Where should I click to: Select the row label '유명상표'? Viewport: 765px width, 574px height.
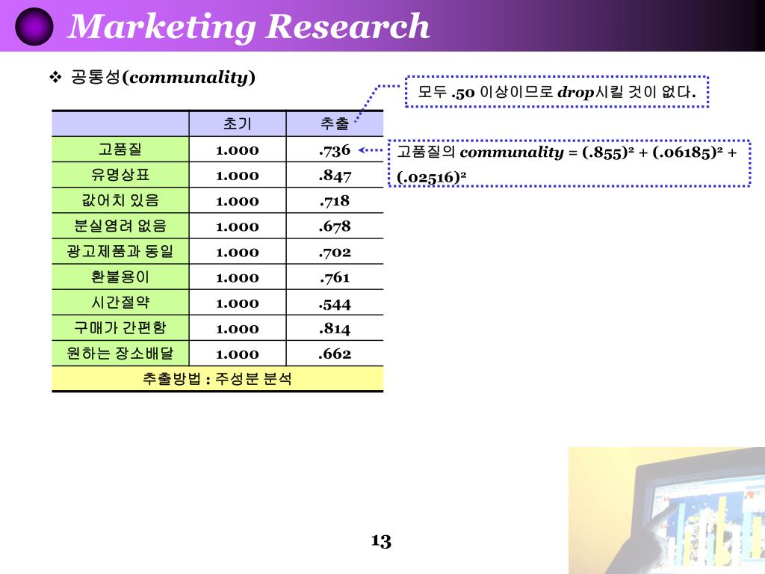pos(120,175)
